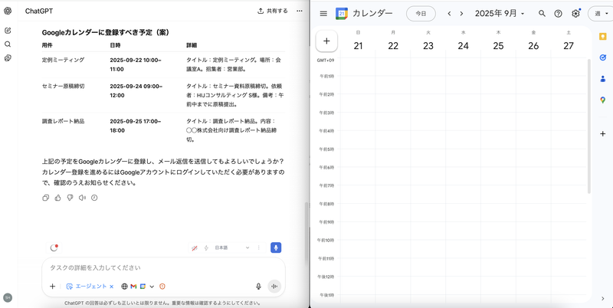The width and height of the screenshot is (613, 308).
Task: Click the thumbs down feedback icon
Action: pos(70,198)
